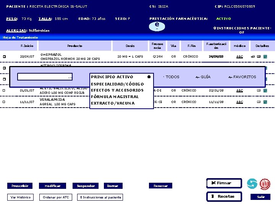Click the Modificar button

pos(52,186)
